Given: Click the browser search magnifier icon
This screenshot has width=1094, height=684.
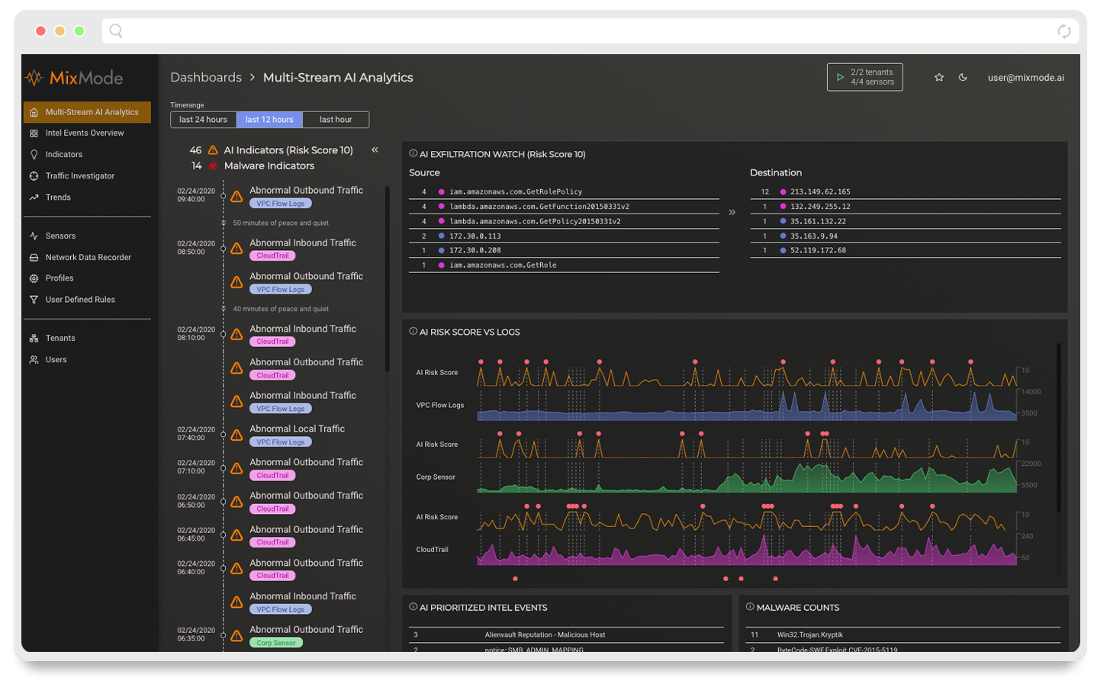Looking at the screenshot, I should pos(116,31).
